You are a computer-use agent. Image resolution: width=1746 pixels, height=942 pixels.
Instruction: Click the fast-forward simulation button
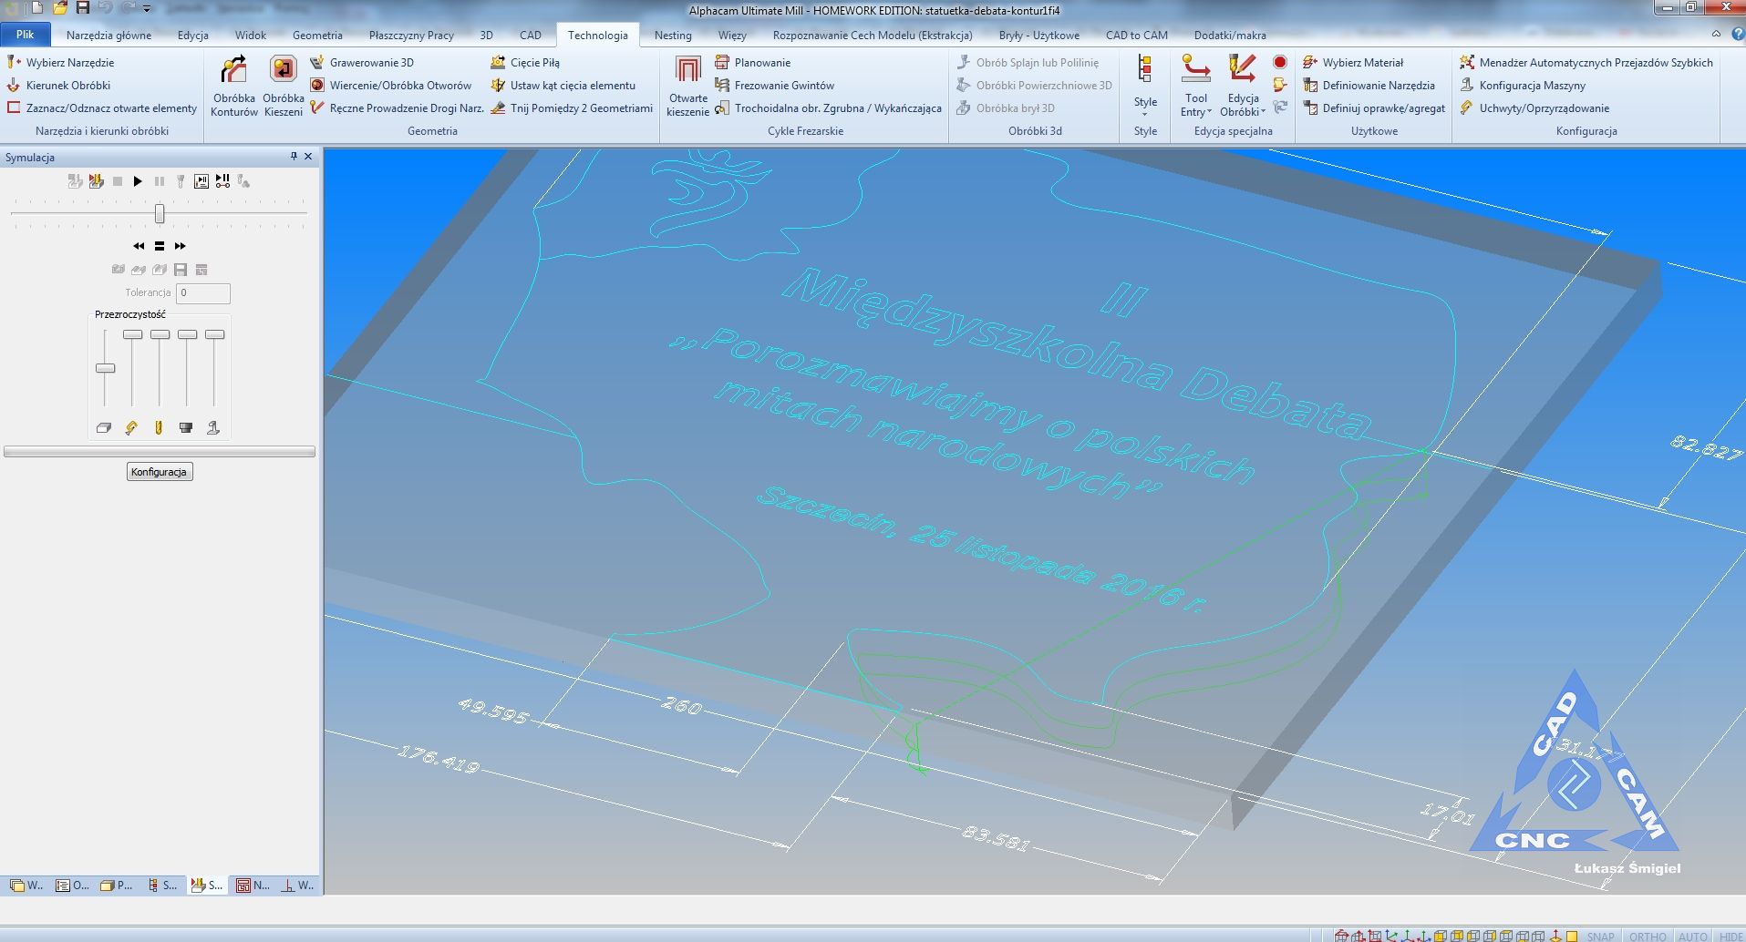coord(180,246)
